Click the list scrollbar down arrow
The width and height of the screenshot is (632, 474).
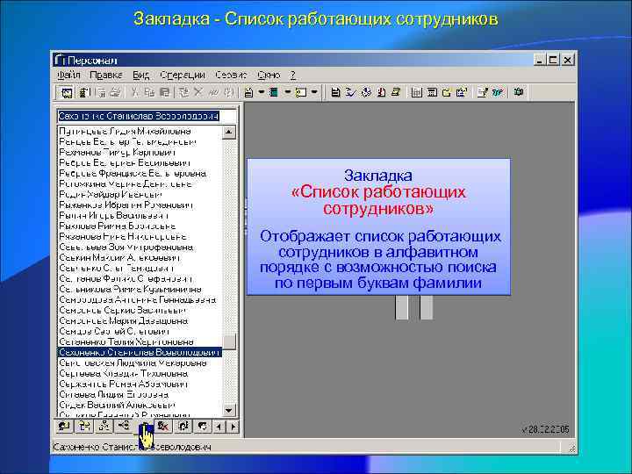coord(229,410)
